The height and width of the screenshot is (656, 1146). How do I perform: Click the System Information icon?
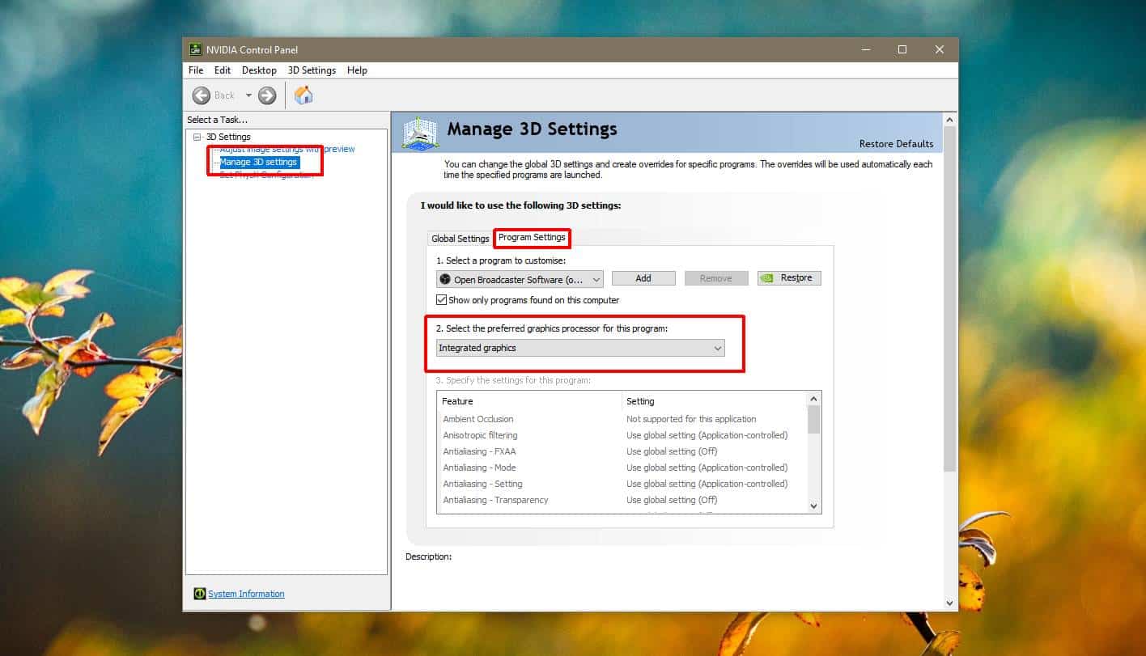[x=200, y=594]
